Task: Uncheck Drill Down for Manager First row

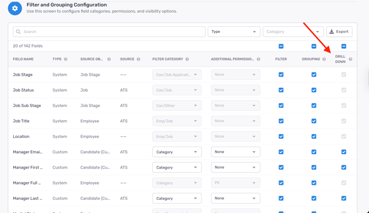Action: (x=344, y=167)
